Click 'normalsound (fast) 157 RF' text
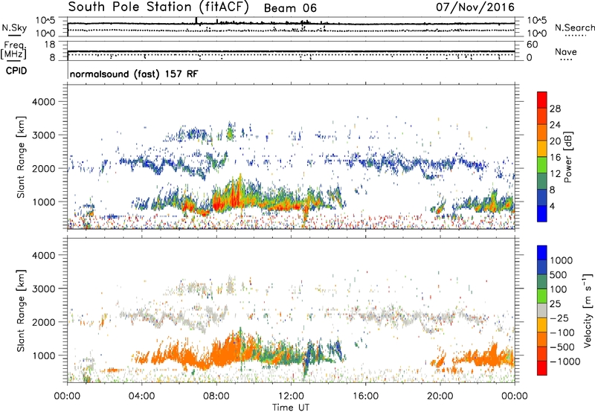595x412 pixels. coord(134,74)
